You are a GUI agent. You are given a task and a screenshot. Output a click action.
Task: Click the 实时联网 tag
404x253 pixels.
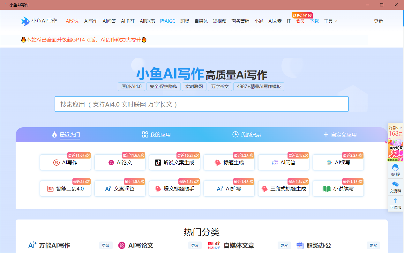coord(194,86)
